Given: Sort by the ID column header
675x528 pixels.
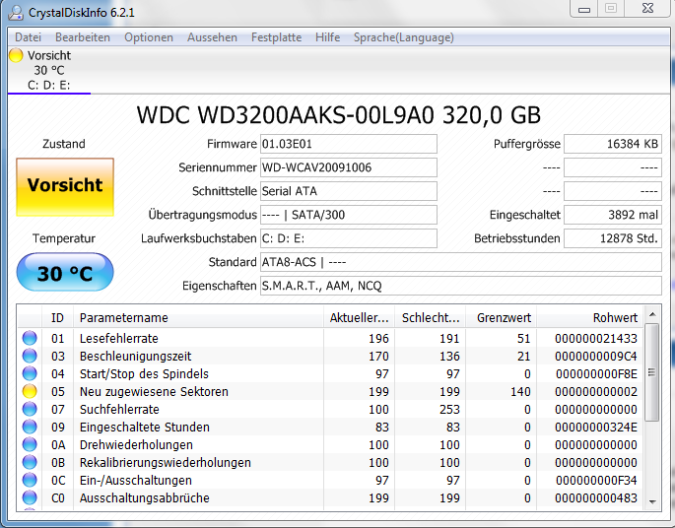Looking at the screenshot, I should [x=58, y=317].
